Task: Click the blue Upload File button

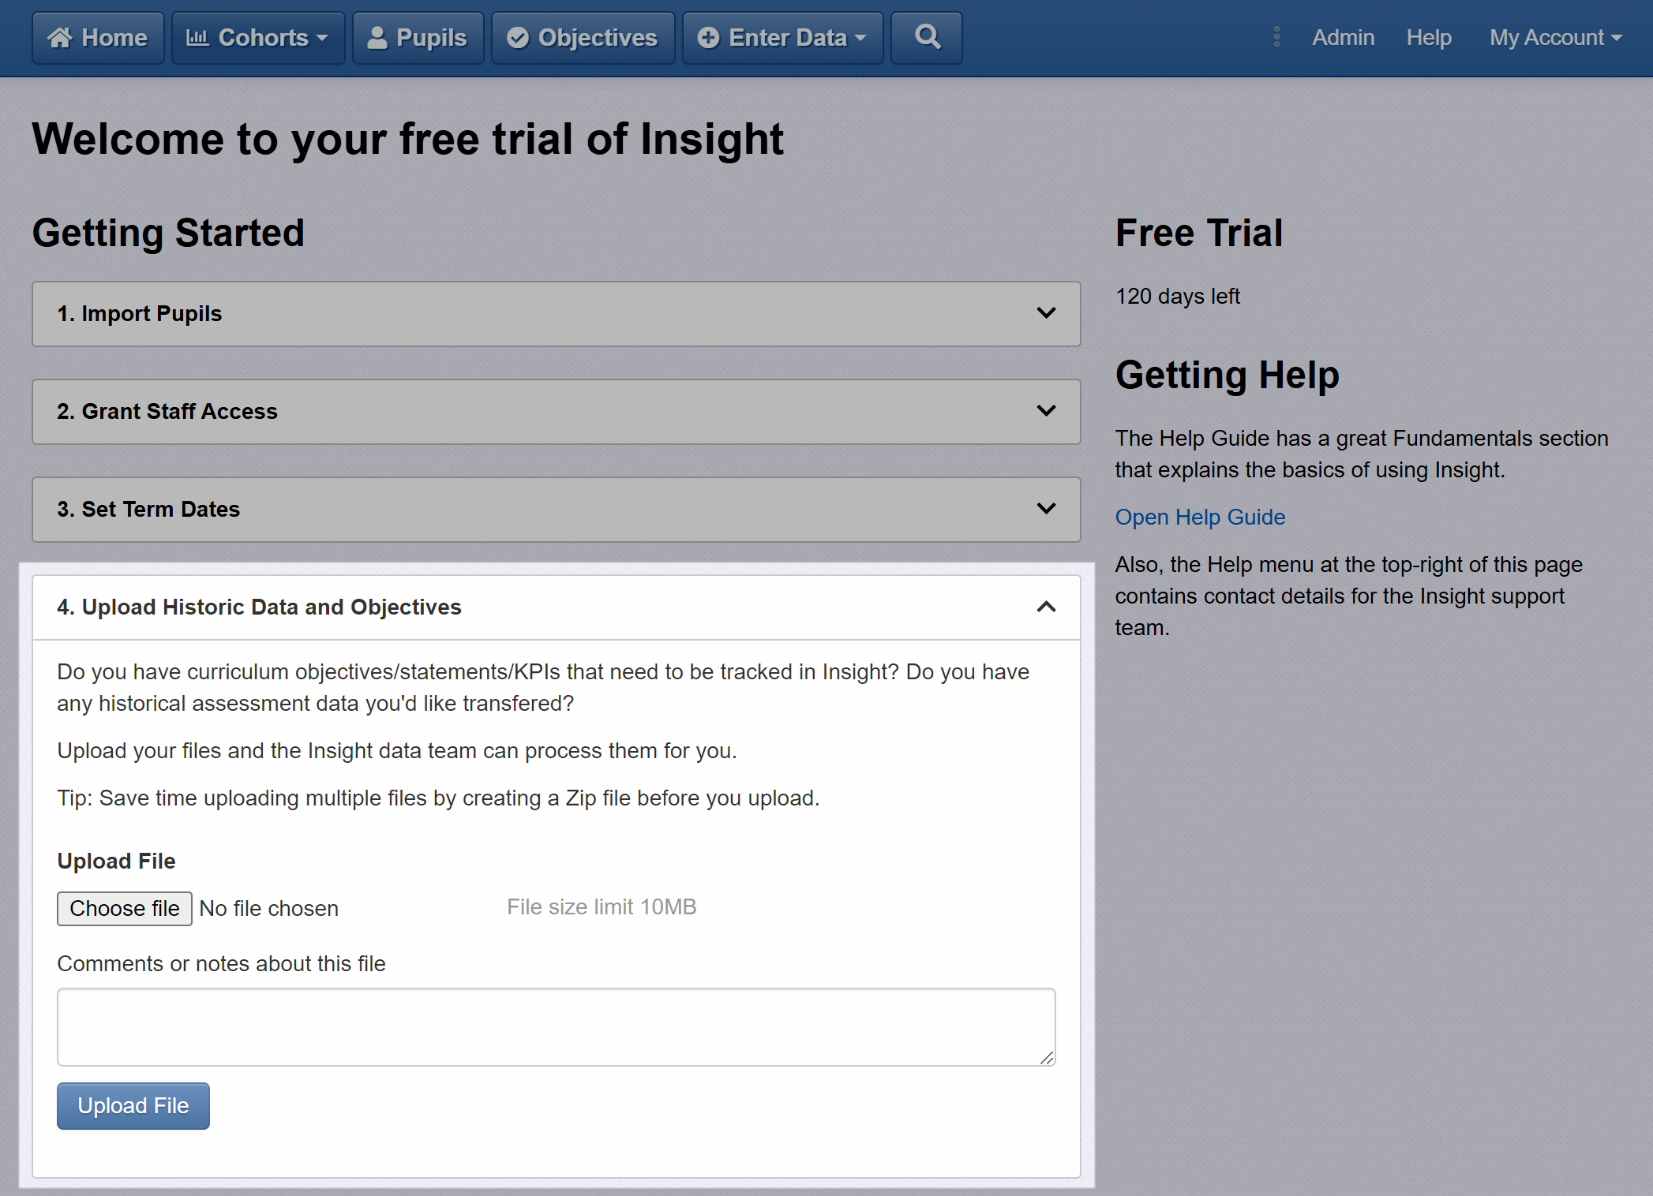Action: pyautogui.click(x=133, y=1105)
